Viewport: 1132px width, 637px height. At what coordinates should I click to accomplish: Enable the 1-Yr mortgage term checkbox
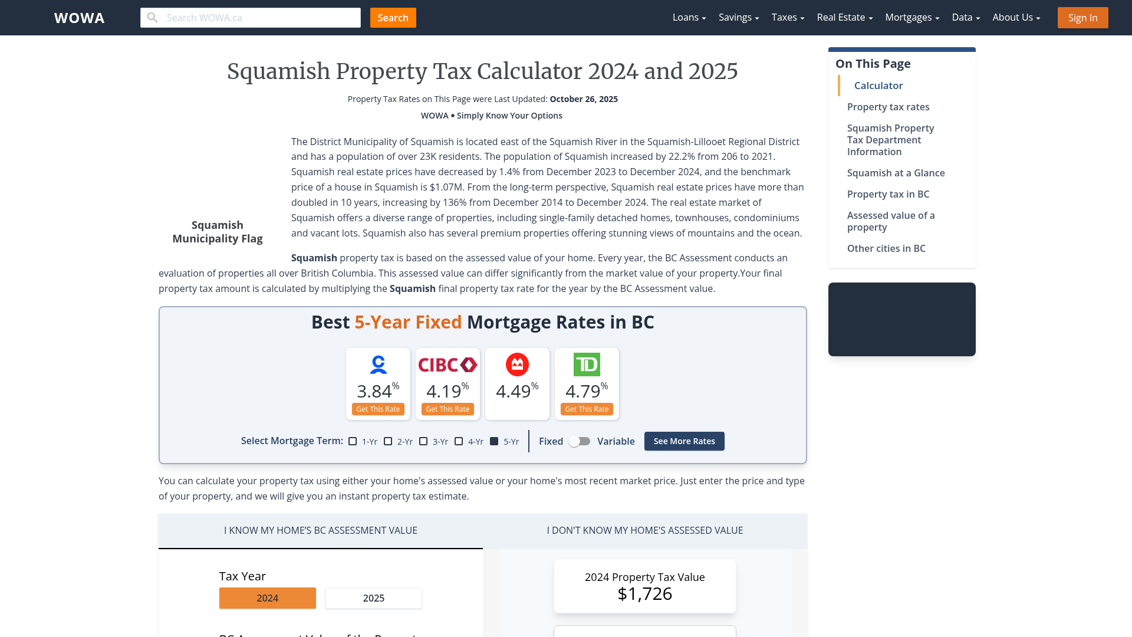353,441
